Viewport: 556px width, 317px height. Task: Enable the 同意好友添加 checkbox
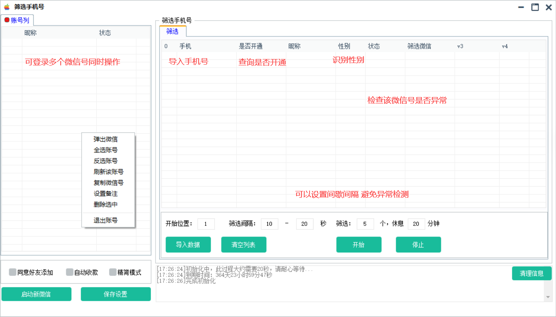pos(13,272)
